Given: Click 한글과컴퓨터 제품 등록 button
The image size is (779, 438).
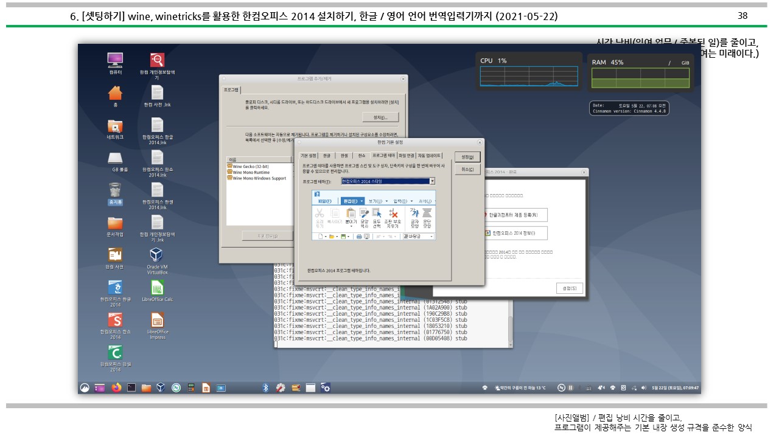Looking at the screenshot, I should click(x=515, y=215).
